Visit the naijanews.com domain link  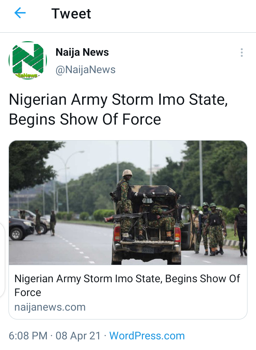coord(50,307)
